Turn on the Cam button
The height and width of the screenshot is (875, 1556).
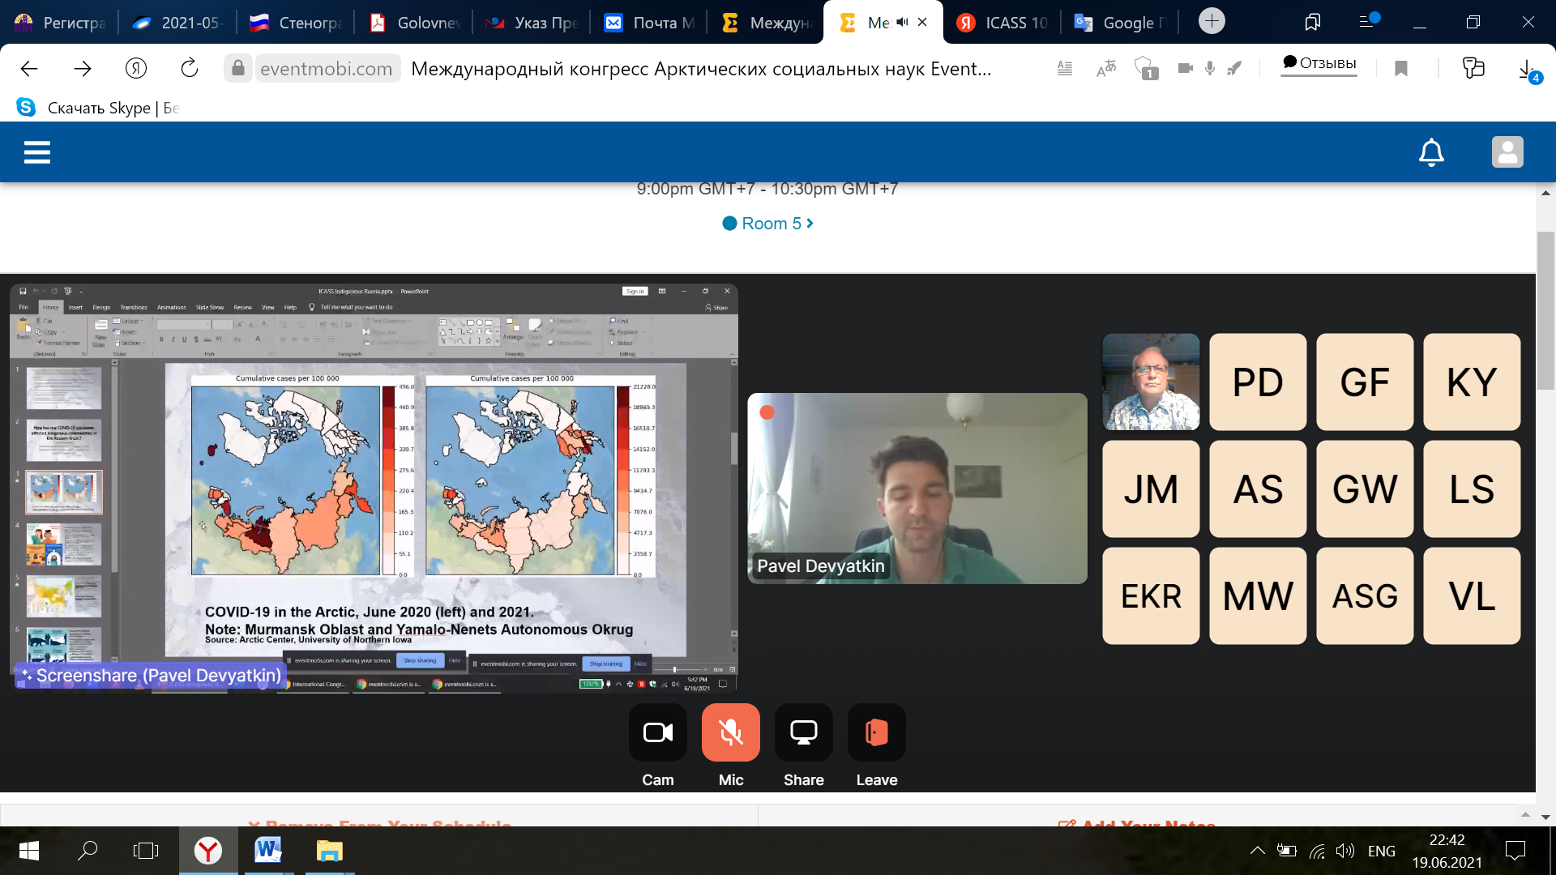[657, 732]
